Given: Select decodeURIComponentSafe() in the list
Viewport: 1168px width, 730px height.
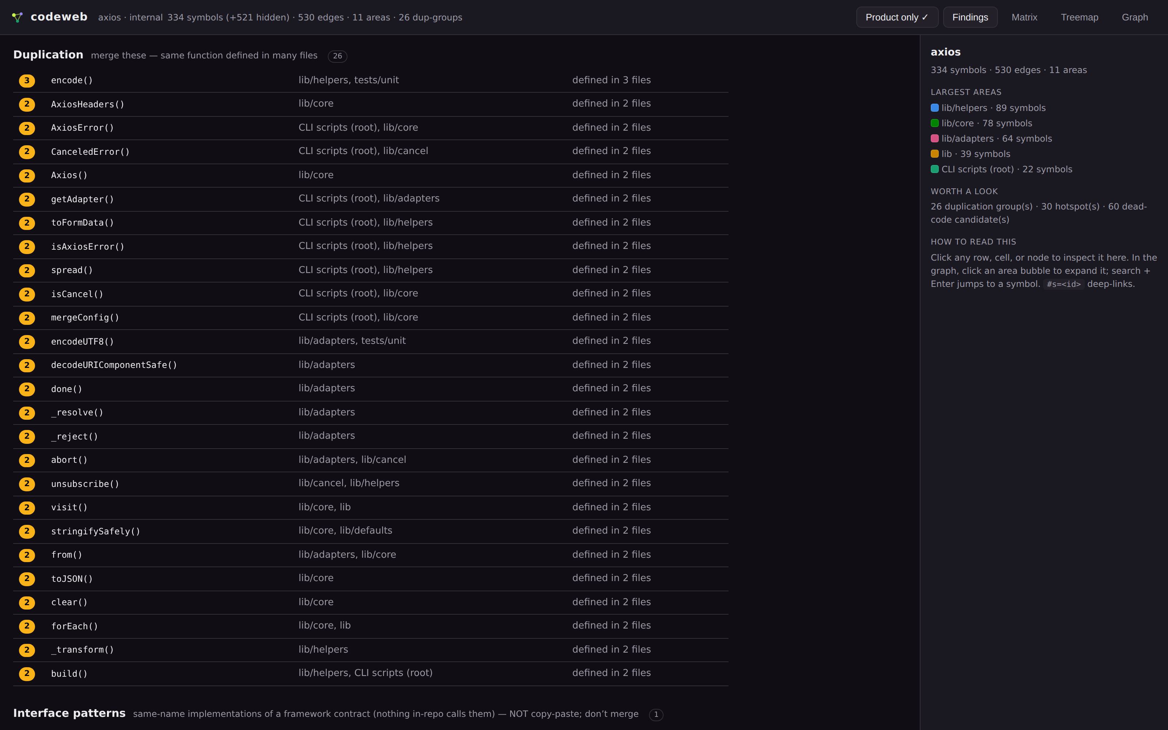Looking at the screenshot, I should pos(114,365).
